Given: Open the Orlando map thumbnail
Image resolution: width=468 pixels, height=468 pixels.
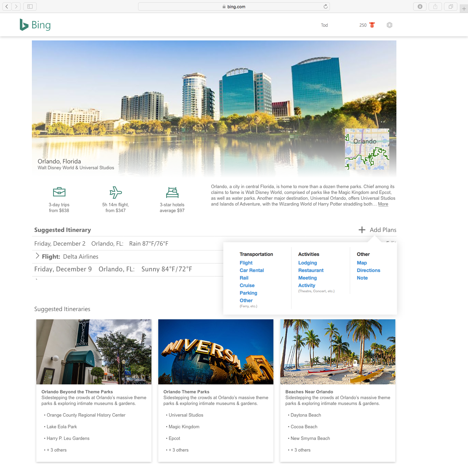Looking at the screenshot, I should click(367, 149).
